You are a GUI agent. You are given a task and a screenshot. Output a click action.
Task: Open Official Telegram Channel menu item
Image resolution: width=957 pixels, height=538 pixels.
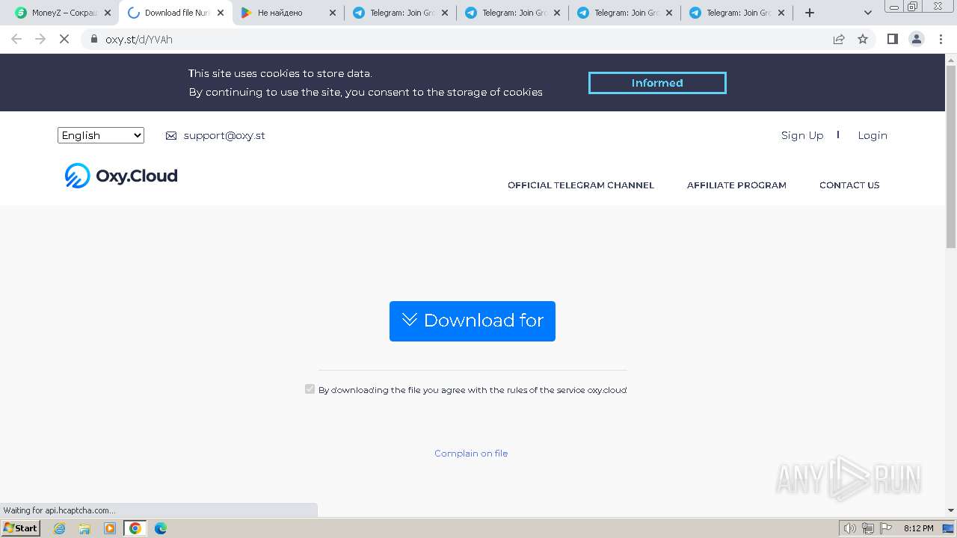[581, 185]
